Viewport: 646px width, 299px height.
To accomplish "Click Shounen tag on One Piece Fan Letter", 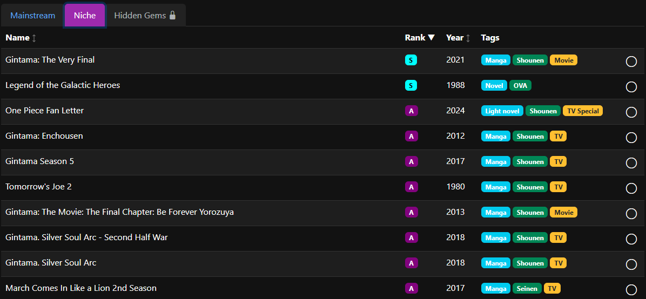I will click(543, 111).
